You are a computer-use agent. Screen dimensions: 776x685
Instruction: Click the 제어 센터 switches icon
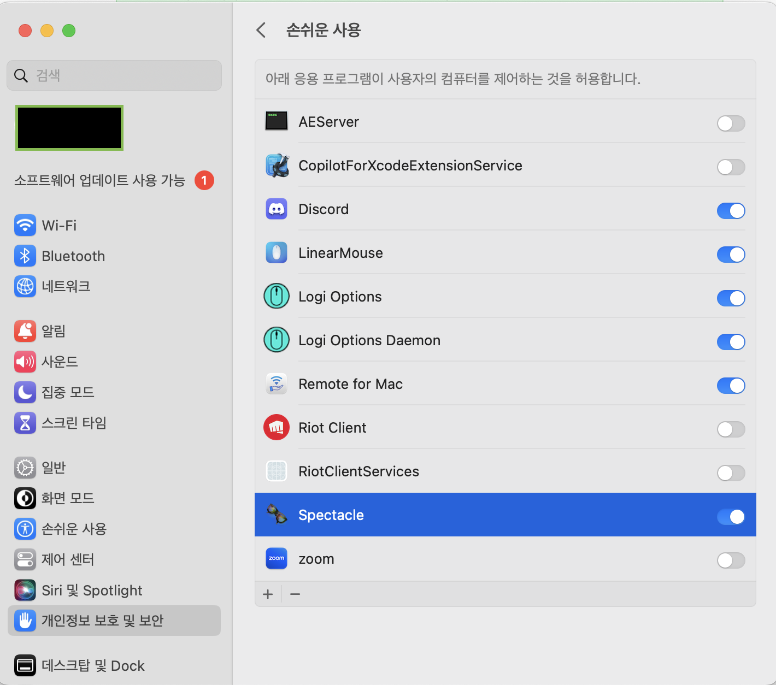tap(25, 559)
